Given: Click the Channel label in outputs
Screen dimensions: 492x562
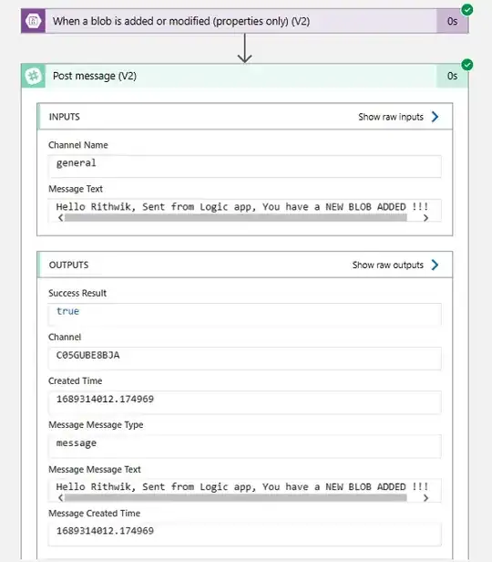Looking at the screenshot, I should [65, 337].
